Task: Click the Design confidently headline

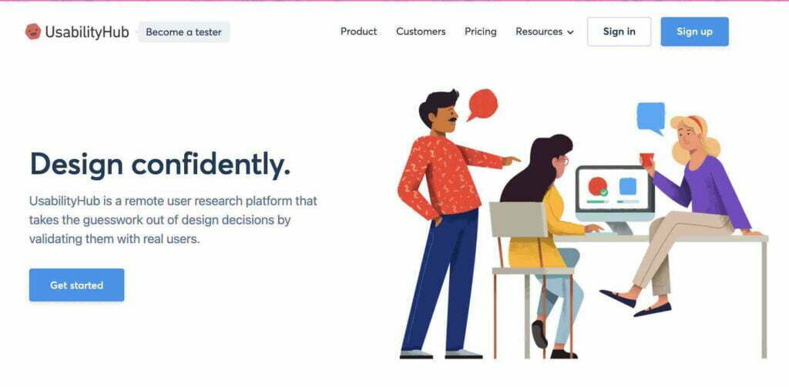Action: click(160, 165)
